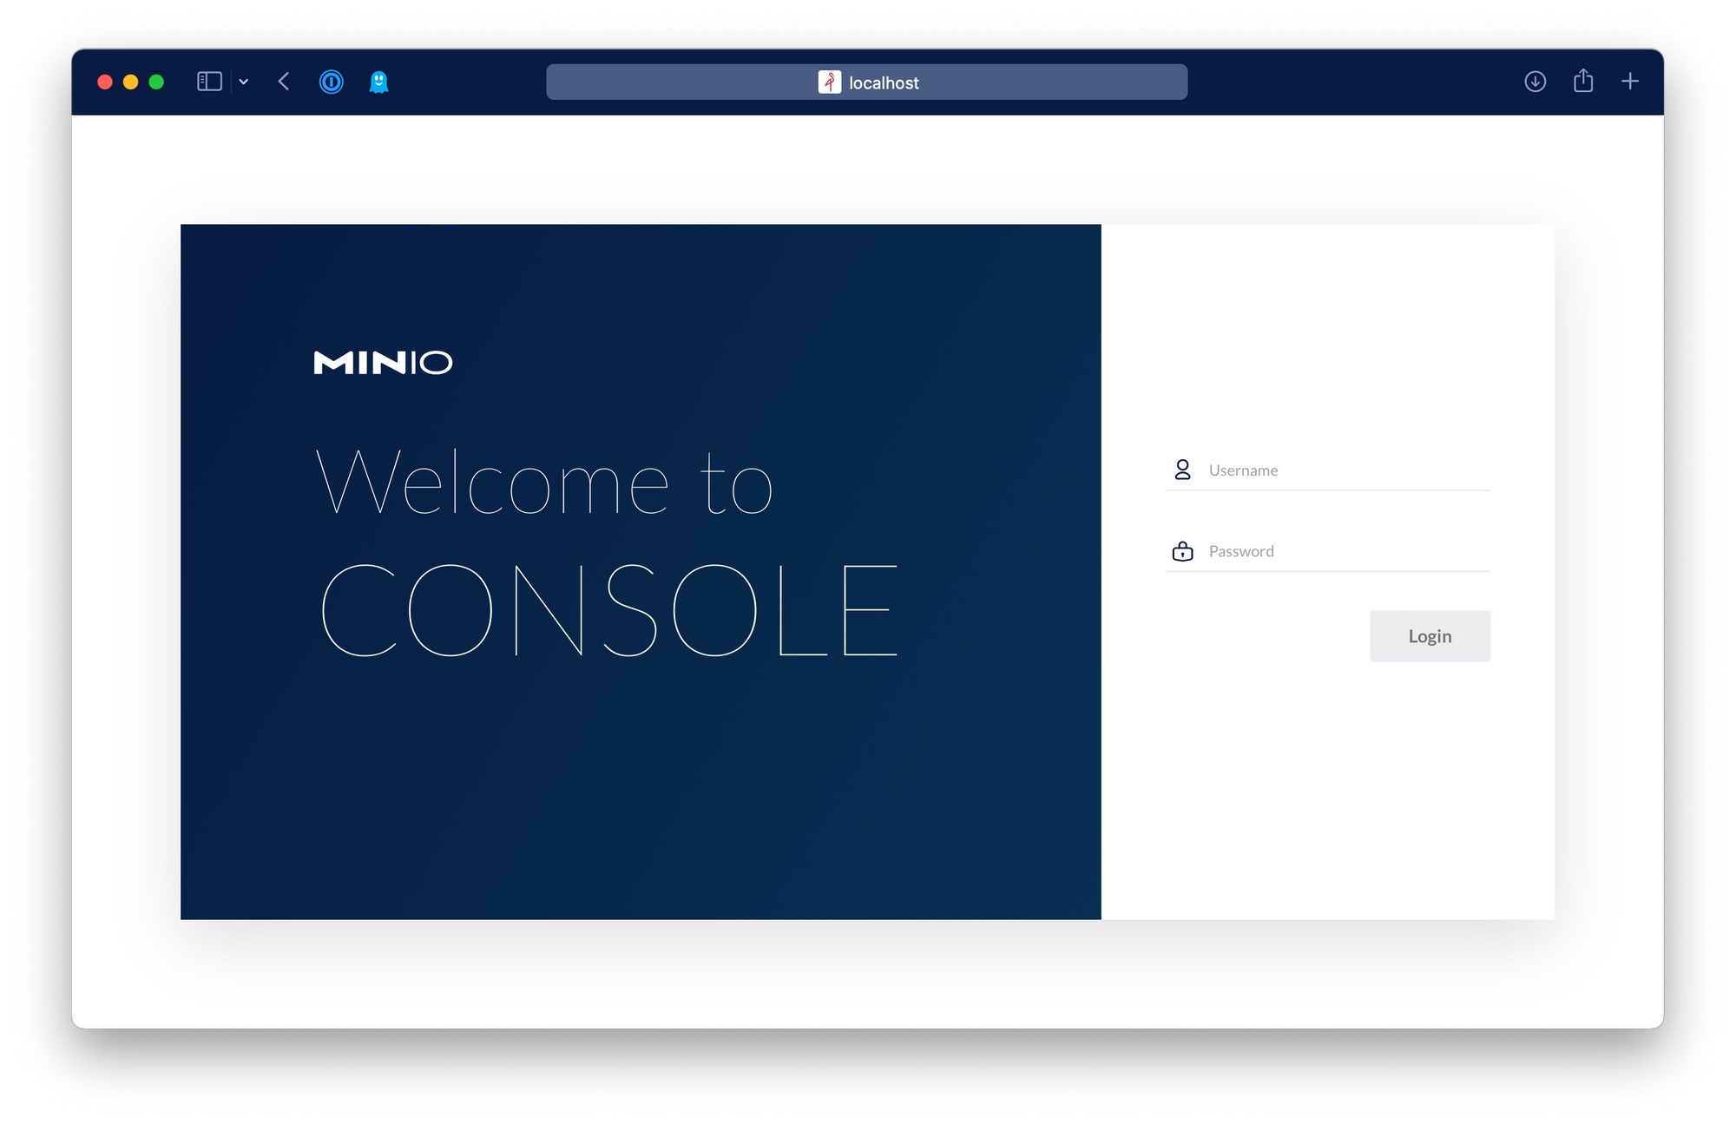Open the 1Password extension icon
1736x1124 pixels.
point(332,82)
